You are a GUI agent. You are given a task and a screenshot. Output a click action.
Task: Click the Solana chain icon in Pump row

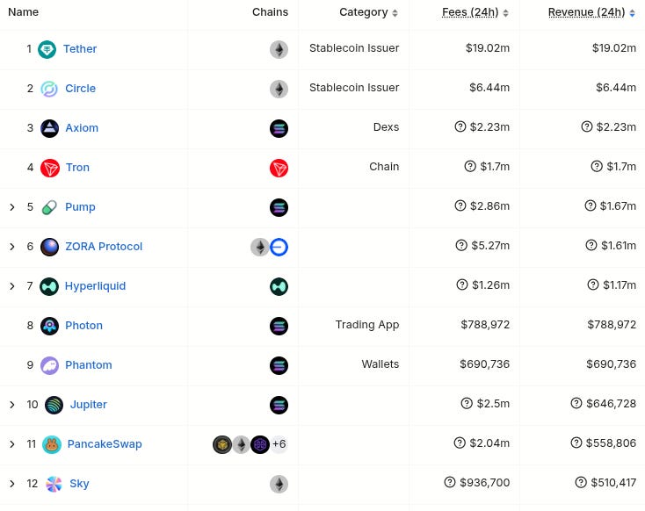click(x=279, y=207)
